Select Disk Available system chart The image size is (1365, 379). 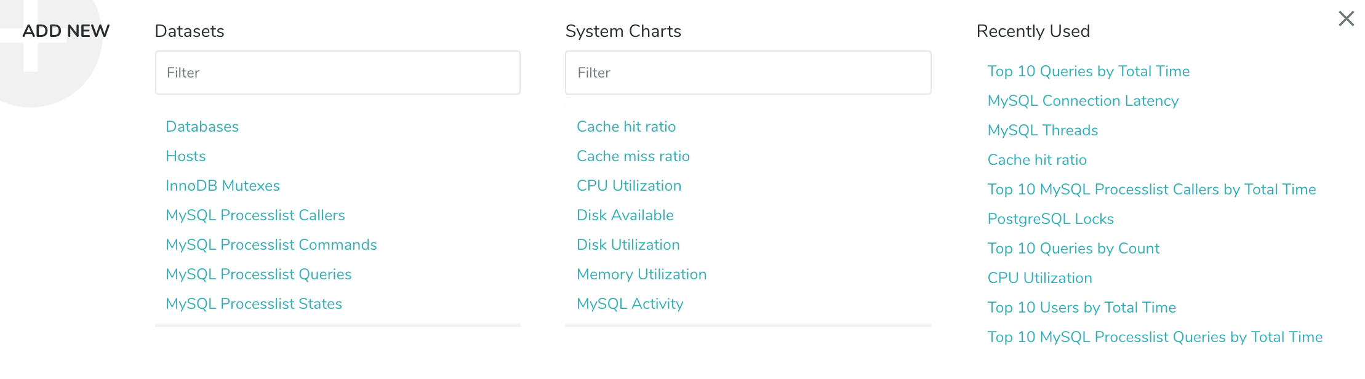[x=625, y=215]
